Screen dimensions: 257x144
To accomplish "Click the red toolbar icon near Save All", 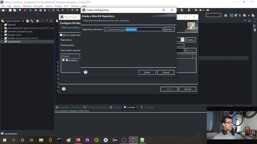I will tap(25, 10).
